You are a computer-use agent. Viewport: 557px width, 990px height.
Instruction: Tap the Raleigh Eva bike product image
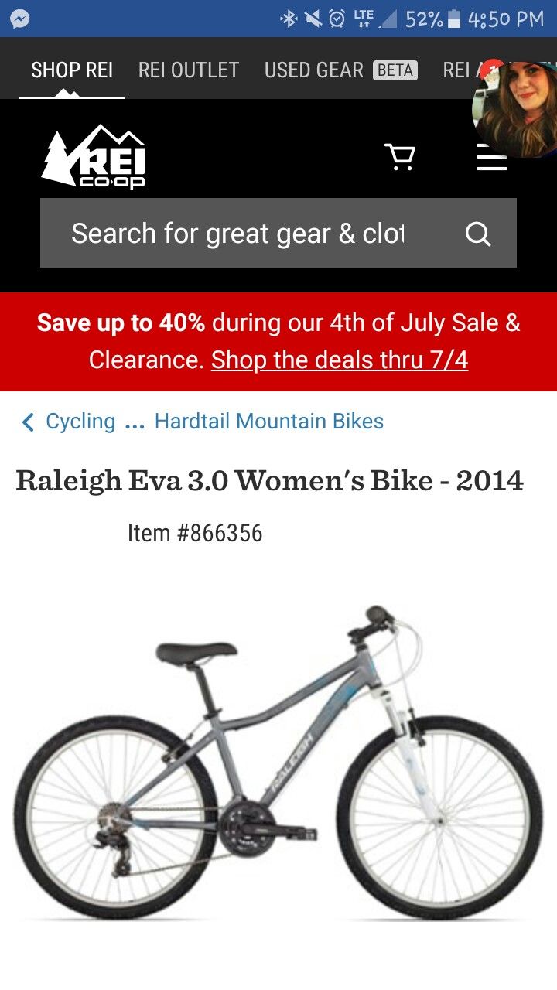point(278,762)
